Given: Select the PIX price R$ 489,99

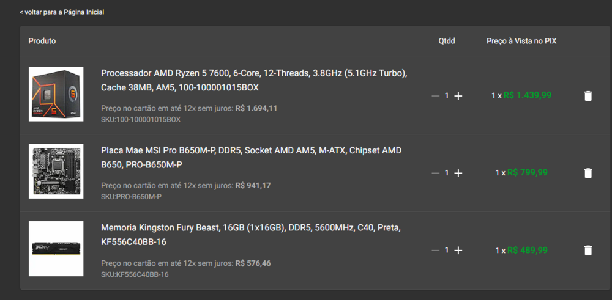Looking at the screenshot, I should (528, 250).
